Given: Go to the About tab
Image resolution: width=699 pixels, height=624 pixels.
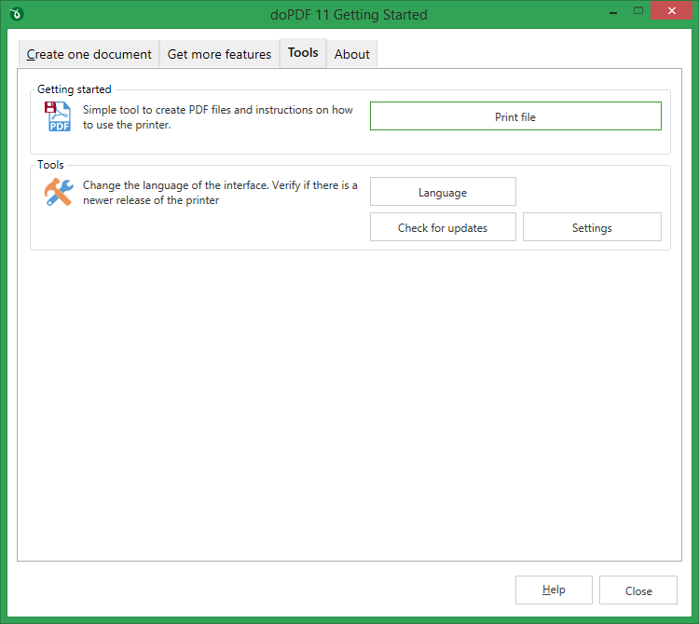Looking at the screenshot, I should pyautogui.click(x=351, y=54).
